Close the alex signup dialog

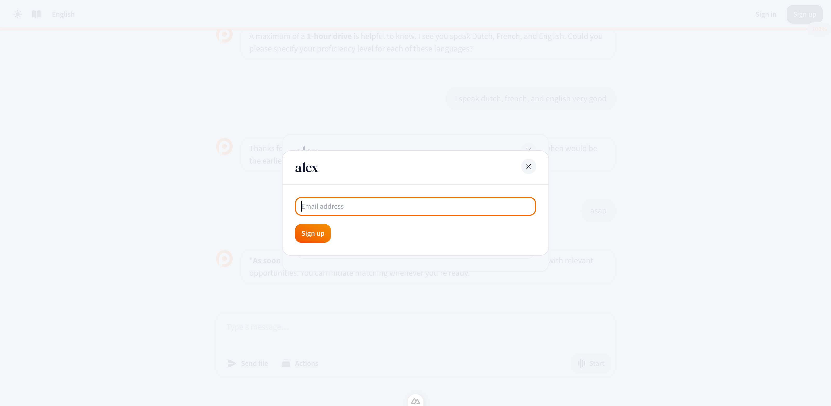[x=528, y=166]
